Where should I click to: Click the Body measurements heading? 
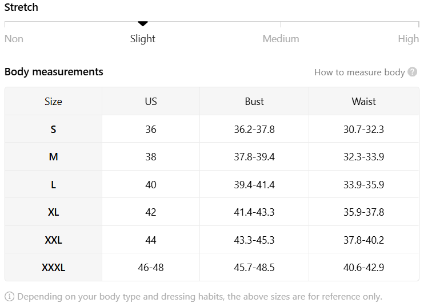[54, 72]
